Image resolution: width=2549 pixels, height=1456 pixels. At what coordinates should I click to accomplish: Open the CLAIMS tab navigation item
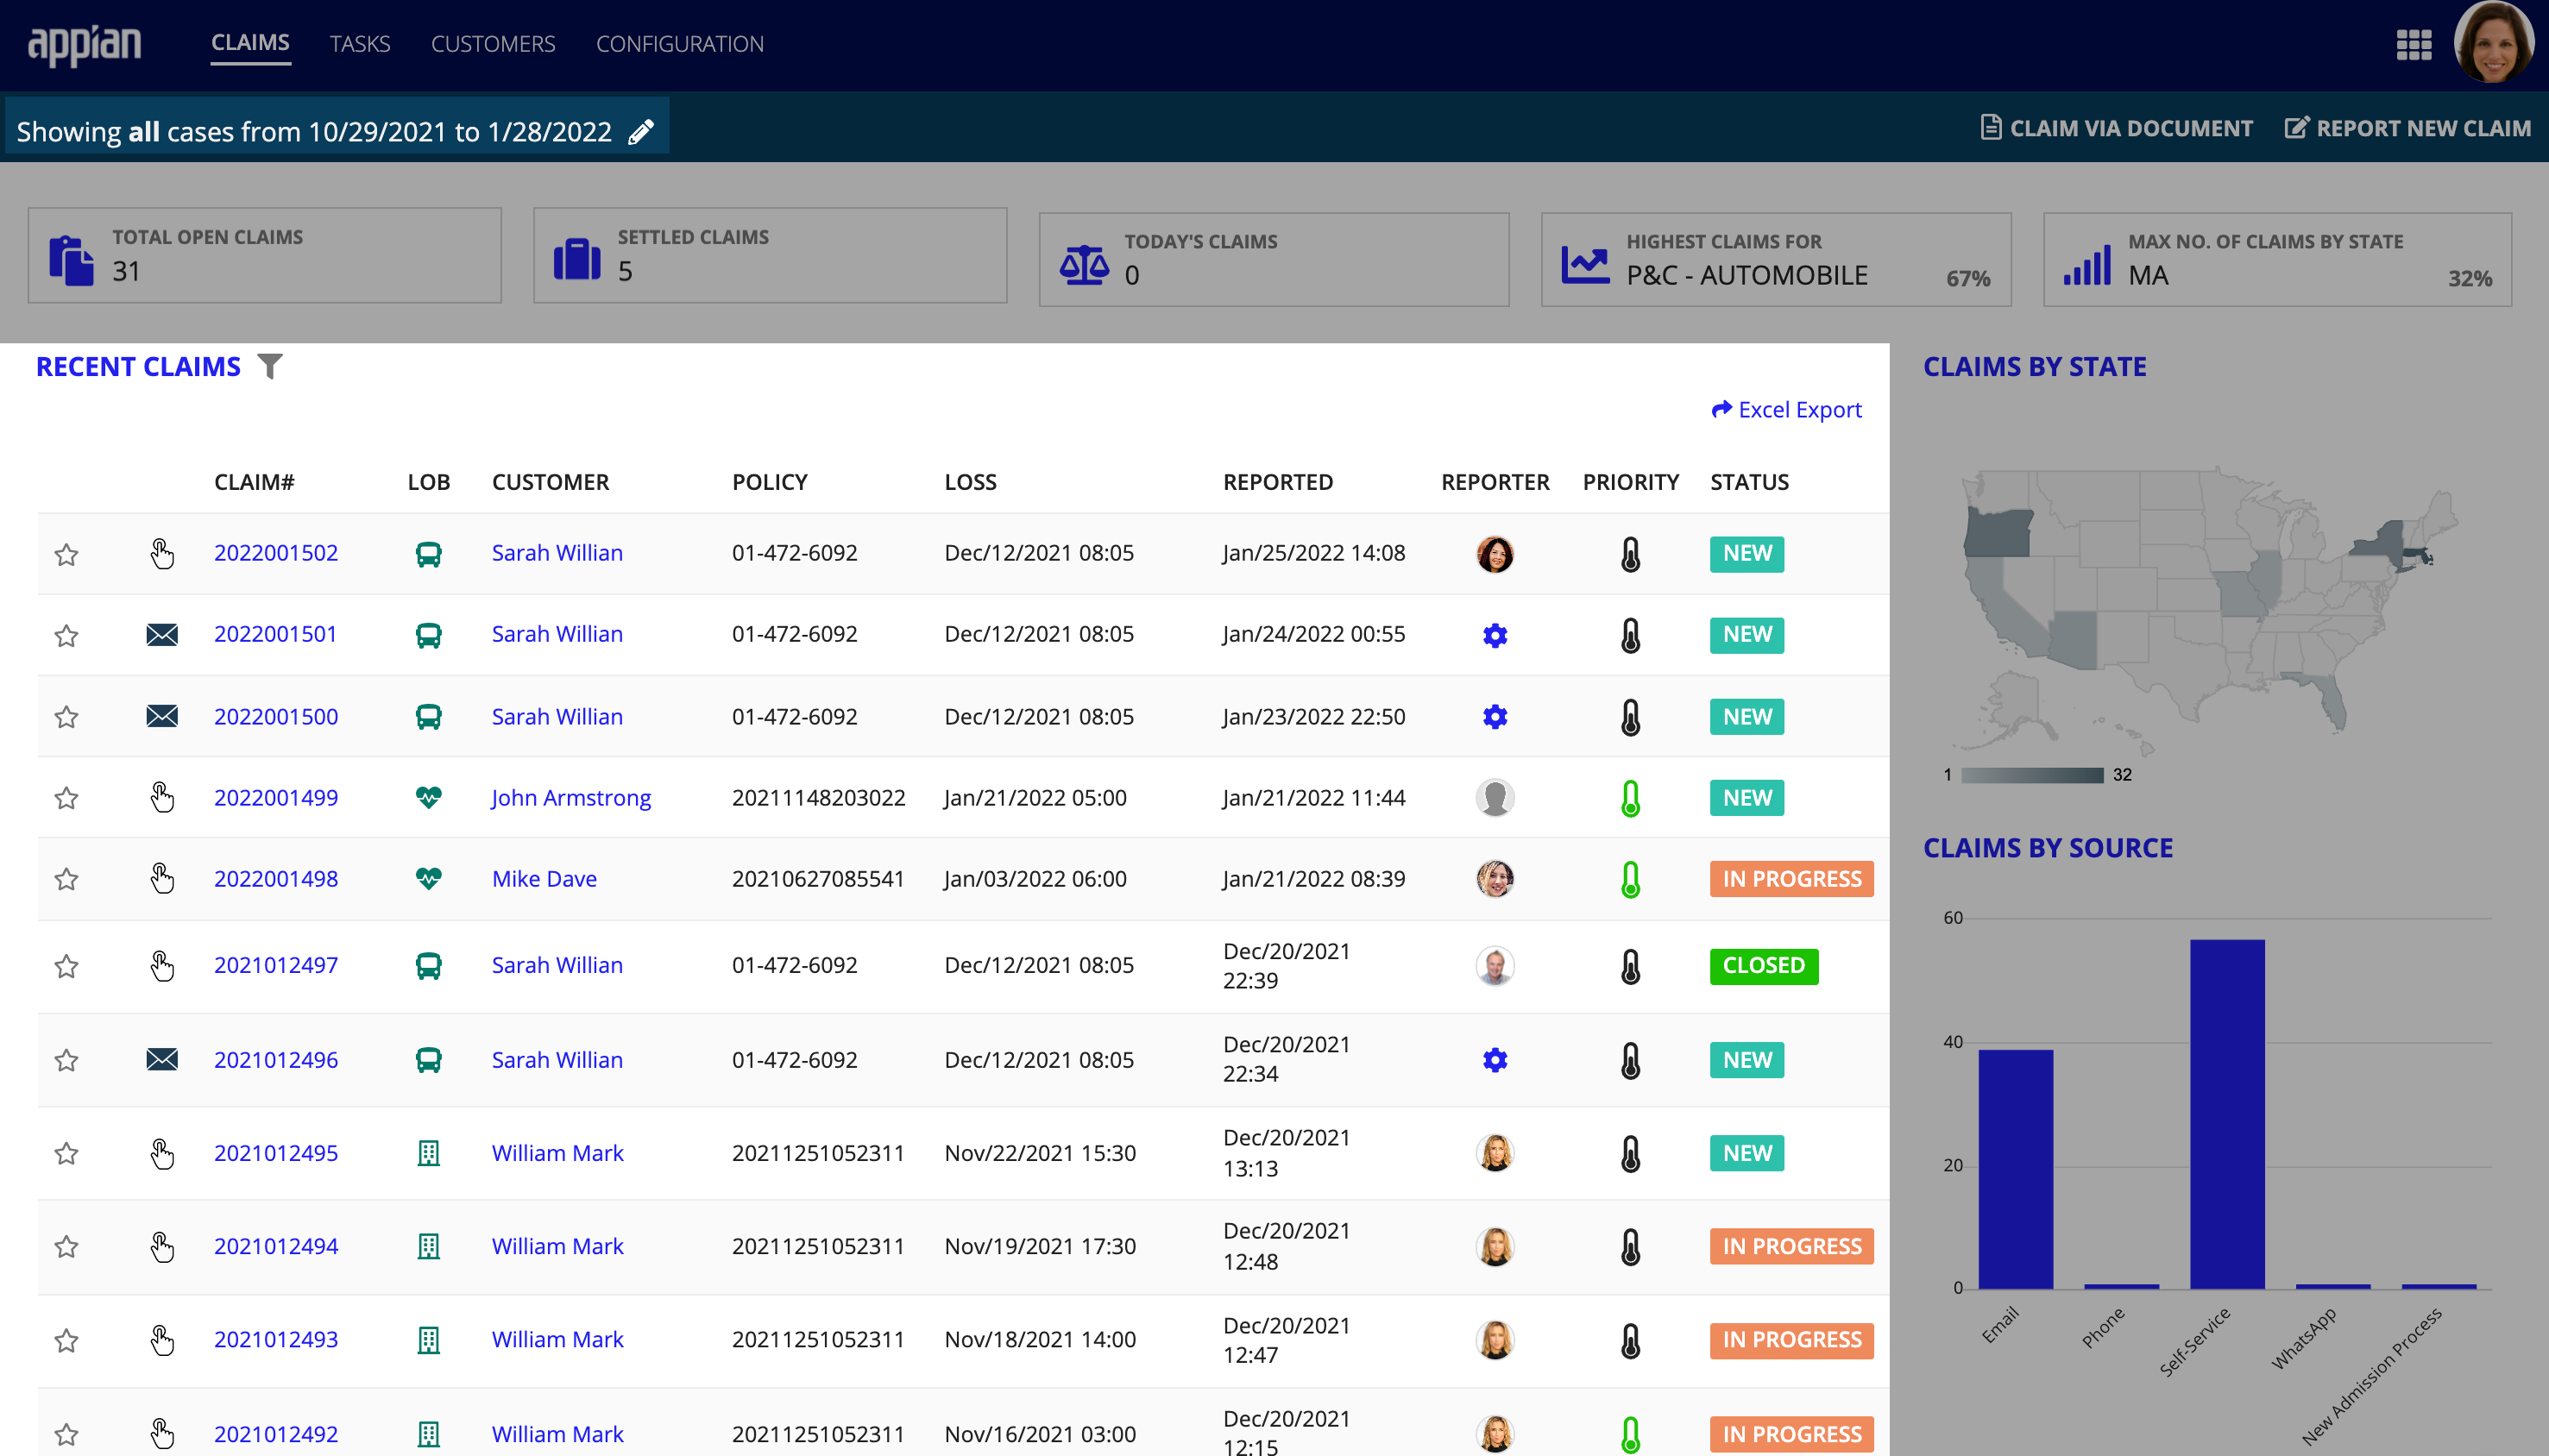pos(249,44)
